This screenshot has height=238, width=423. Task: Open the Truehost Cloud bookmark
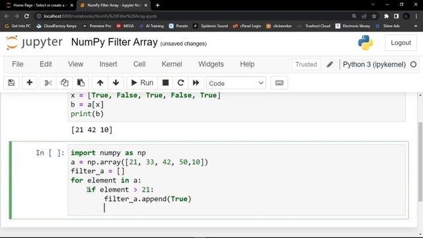[313, 26]
